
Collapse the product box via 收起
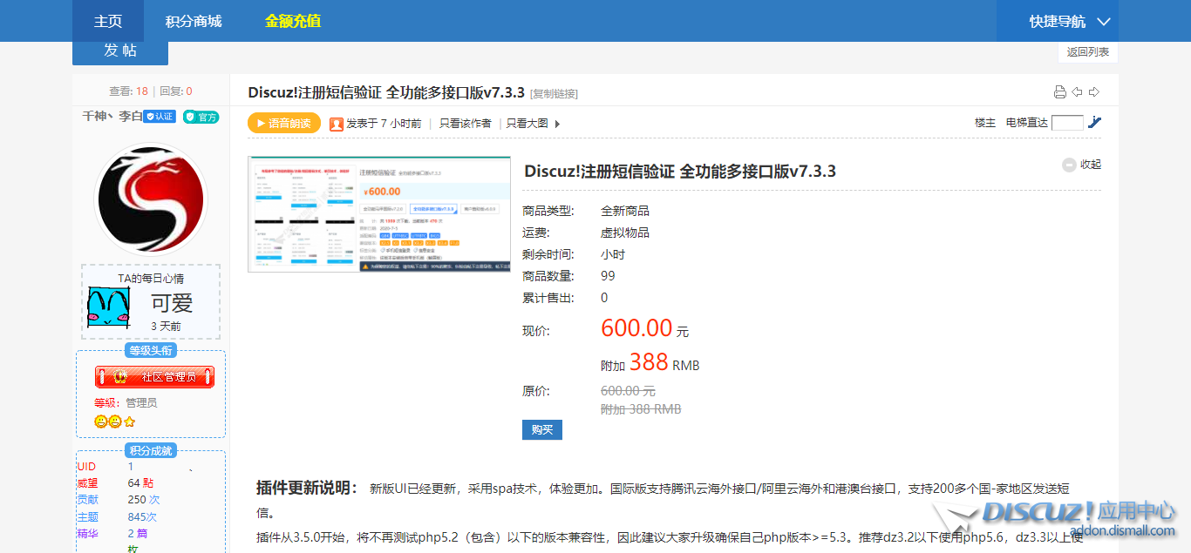click(1082, 165)
